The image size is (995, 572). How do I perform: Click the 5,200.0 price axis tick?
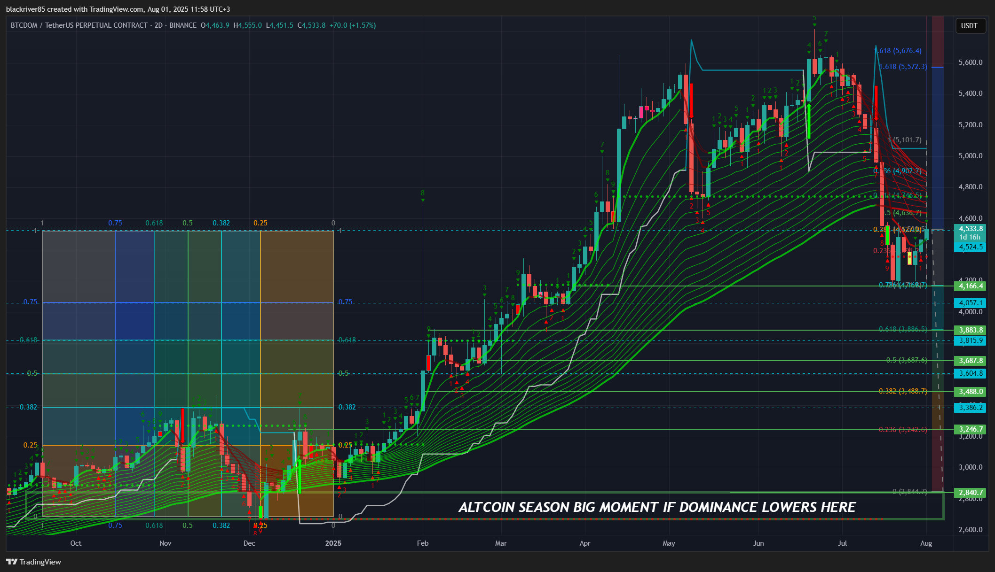[971, 125]
